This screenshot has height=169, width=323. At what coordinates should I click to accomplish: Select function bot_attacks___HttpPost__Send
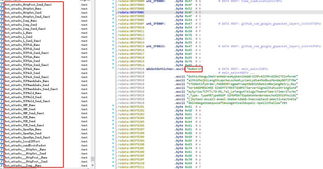(x=26, y=162)
